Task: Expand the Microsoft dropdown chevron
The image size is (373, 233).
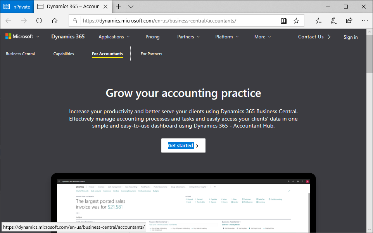Action: [x=38, y=37]
